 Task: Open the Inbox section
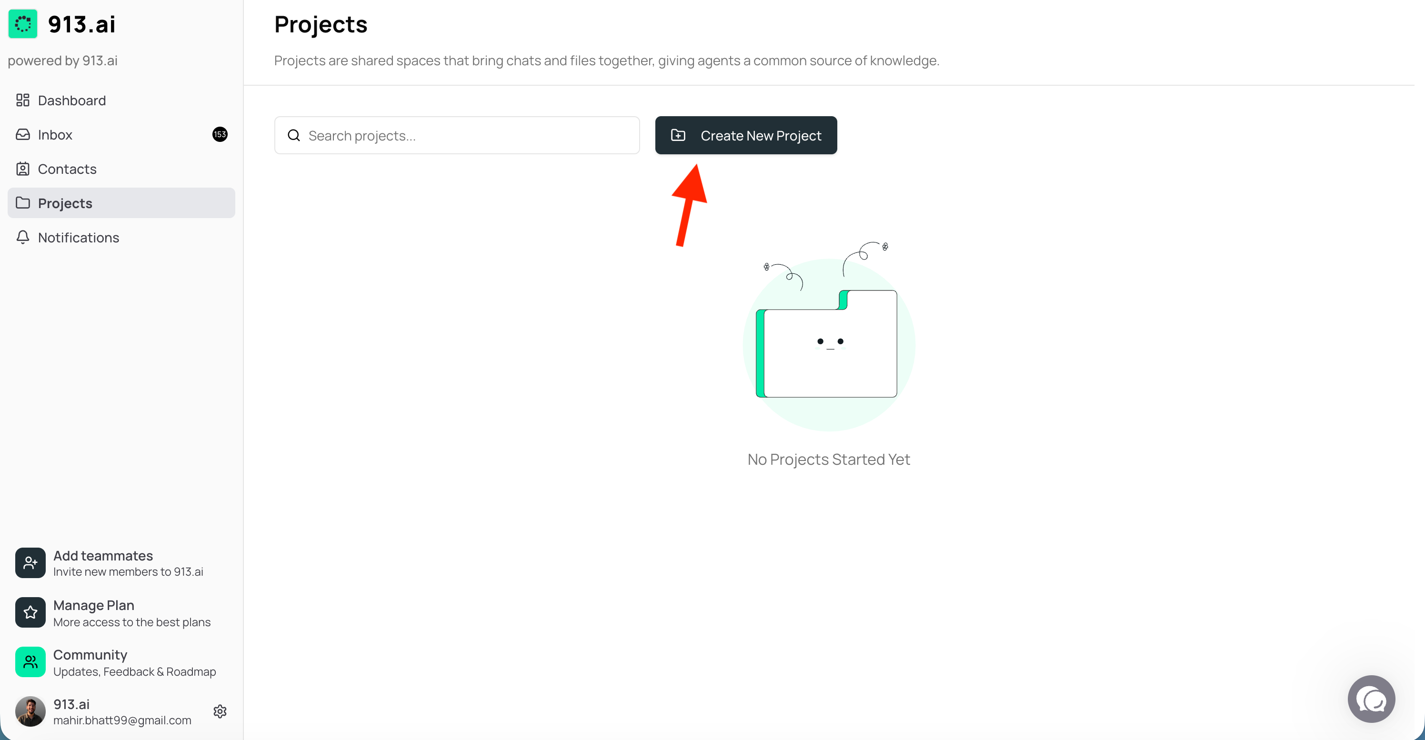point(55,134)
